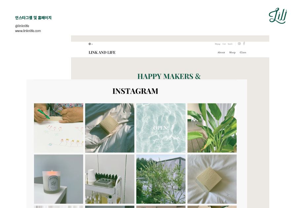Open the soap on bedsheet post
This screenshot has width=296, height=208.
click(x=110, y=128)
